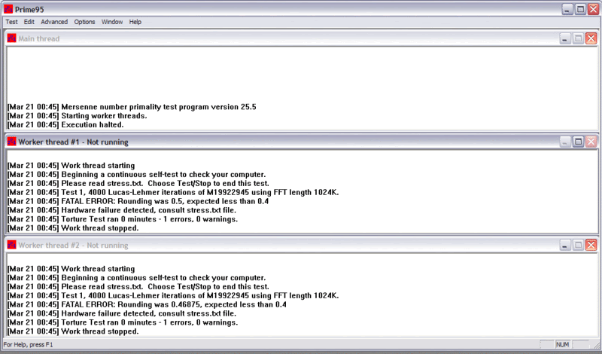Open the Edit menu
The width and height of the screenshot is (602, 354).
(29, 22)
